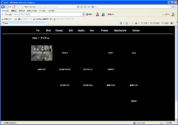
Task: Select the OVERALLS item link
Action: [88, 70]
